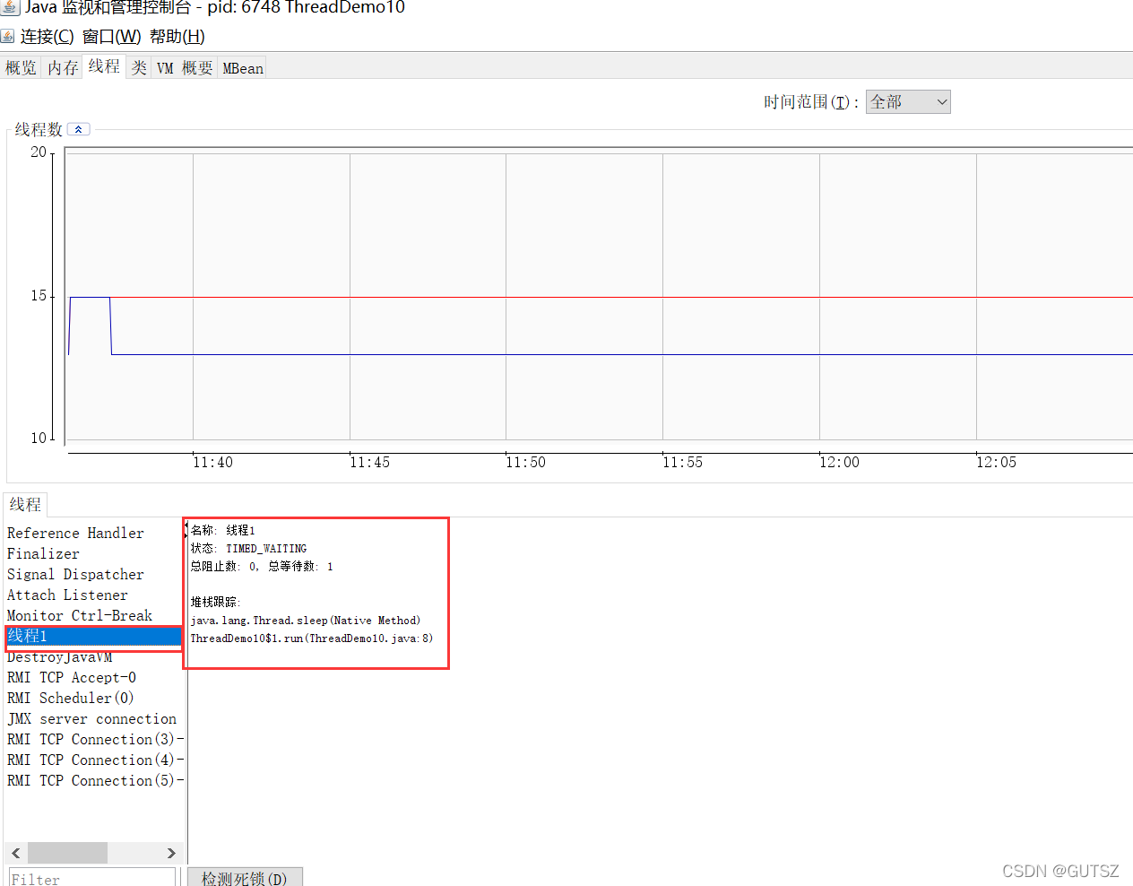Click the 检测死锁(D) button
Screen dimensions: 1133x886
245,878
